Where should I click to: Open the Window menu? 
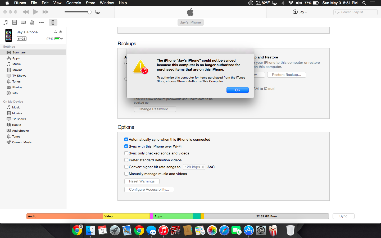click(107, 3)
